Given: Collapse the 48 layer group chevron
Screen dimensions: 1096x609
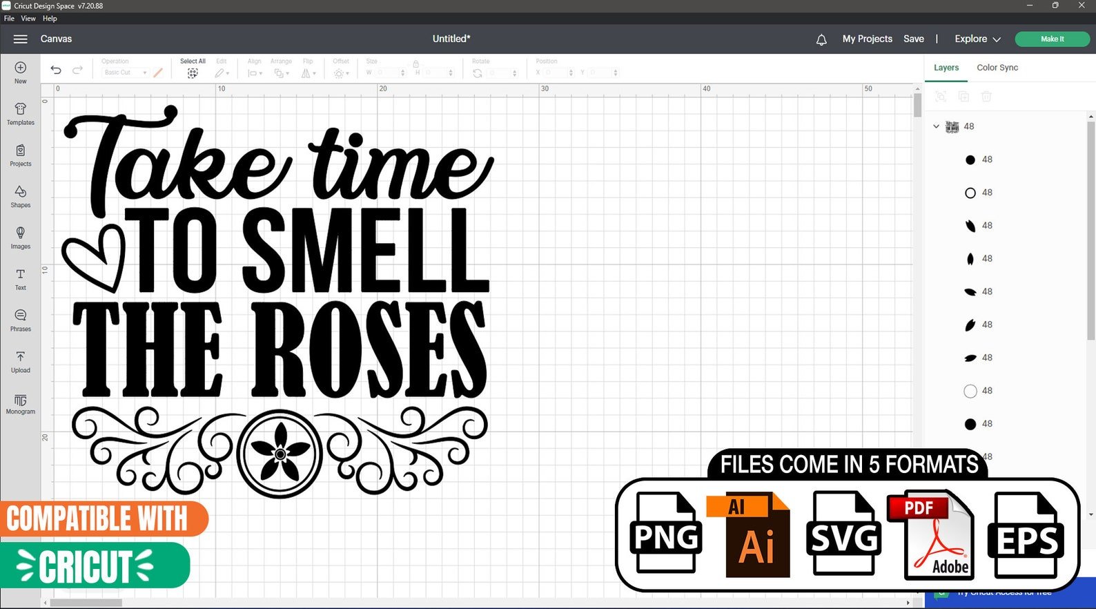Looking at the screenshot, I should point(936,126).
